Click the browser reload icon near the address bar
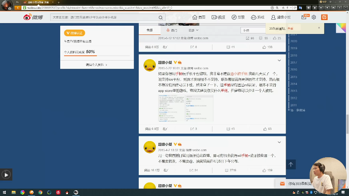The height and width of the screenshot is (196, 349). (295, 8)
